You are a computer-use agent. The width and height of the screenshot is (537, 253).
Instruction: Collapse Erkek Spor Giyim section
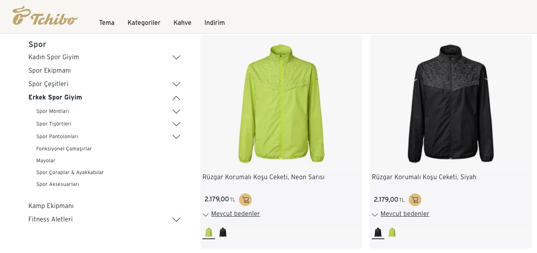click(176, 98)
